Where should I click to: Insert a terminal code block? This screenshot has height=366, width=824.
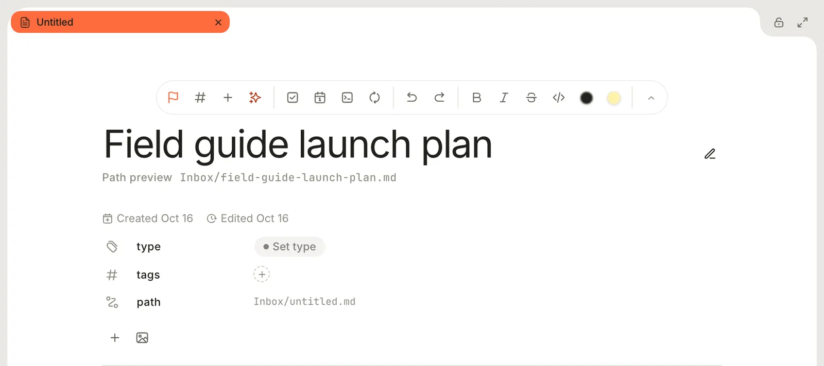pos(347,97)
